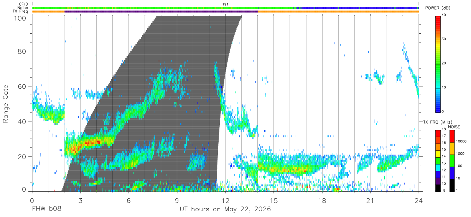Click x-axis tick label 6
Image resolution: width=471 pixels, height=217 pixels.
click(128, 201)
